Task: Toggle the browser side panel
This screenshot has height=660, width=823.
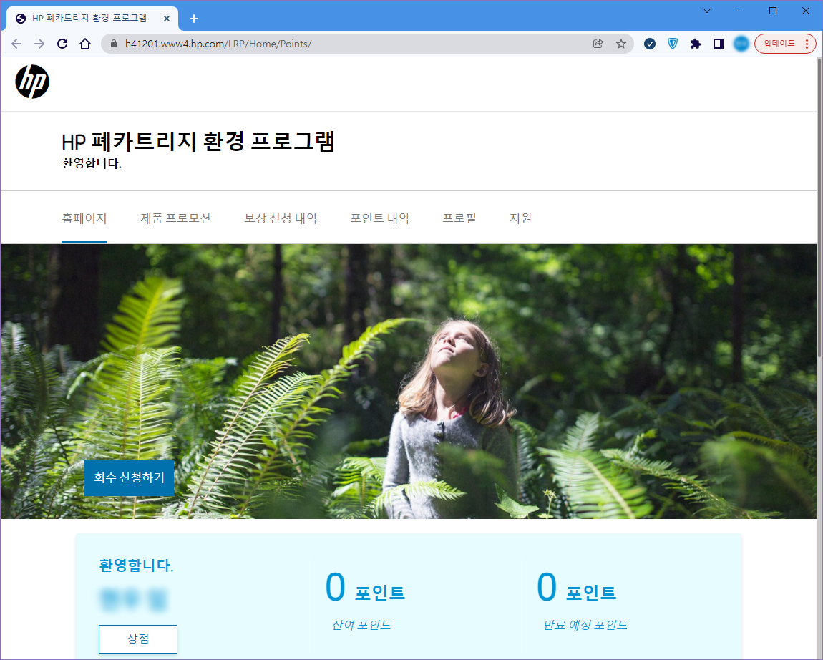Action: 719,44
